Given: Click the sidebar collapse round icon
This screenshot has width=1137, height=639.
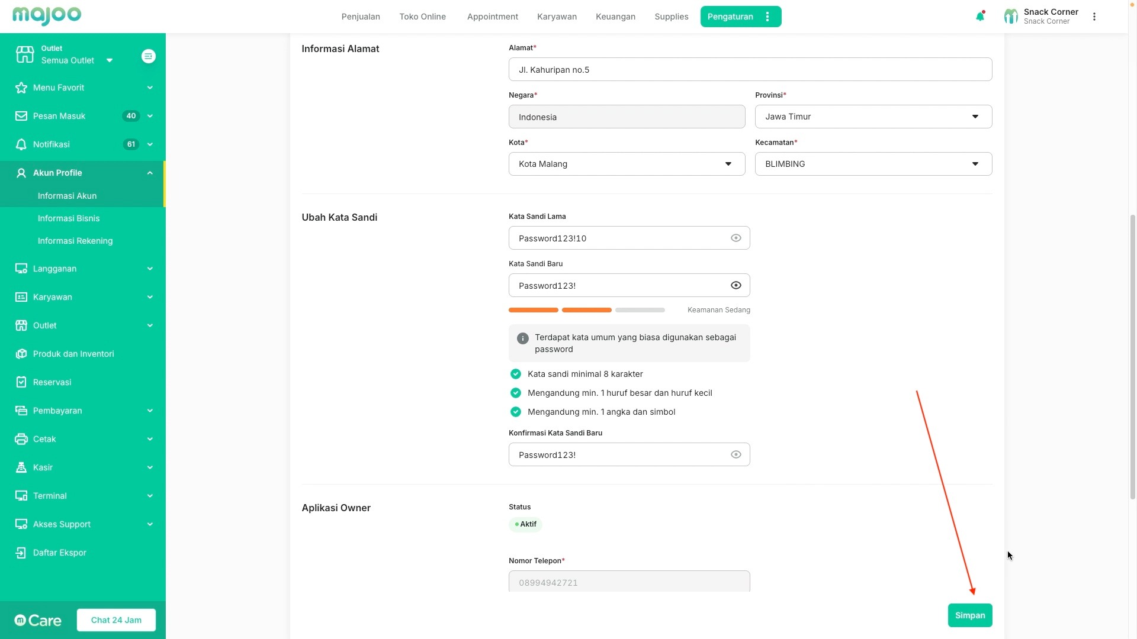Looking at the screenshot, I should click(x=149, y=56).
